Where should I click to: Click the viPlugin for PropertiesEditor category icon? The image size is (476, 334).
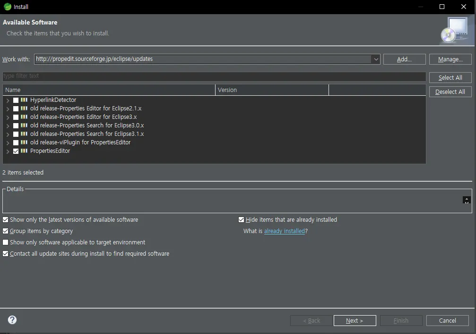coord(24,142)
